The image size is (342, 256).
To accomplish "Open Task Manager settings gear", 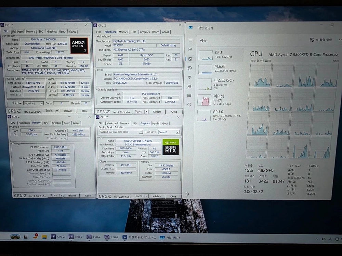I will [x=187, y=194].
